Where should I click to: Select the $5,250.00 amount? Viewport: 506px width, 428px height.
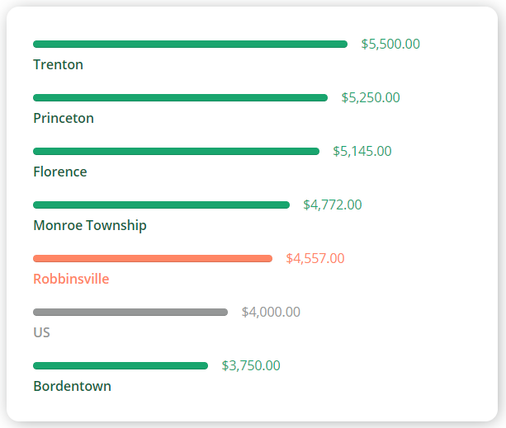coord(371,97)
